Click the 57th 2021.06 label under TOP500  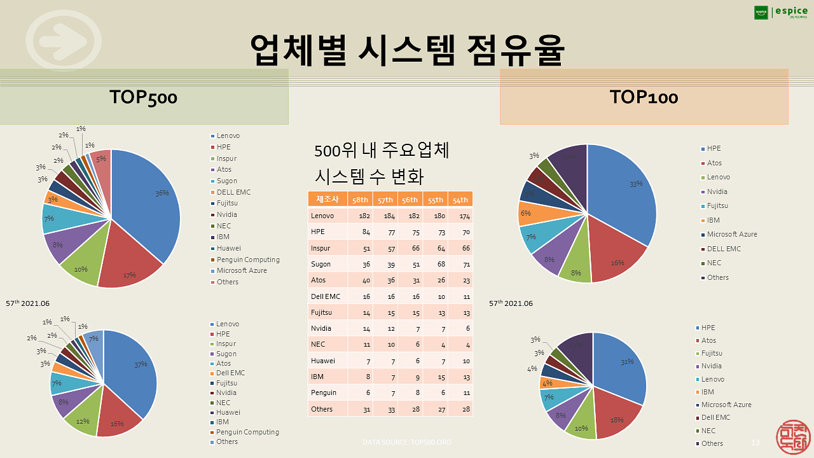tap(28, 303)
